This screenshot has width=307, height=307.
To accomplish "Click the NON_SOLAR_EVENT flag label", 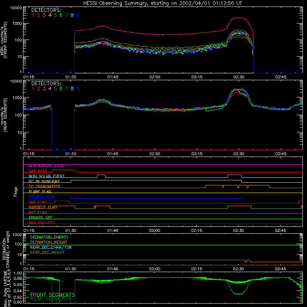I will click(46, 176).
